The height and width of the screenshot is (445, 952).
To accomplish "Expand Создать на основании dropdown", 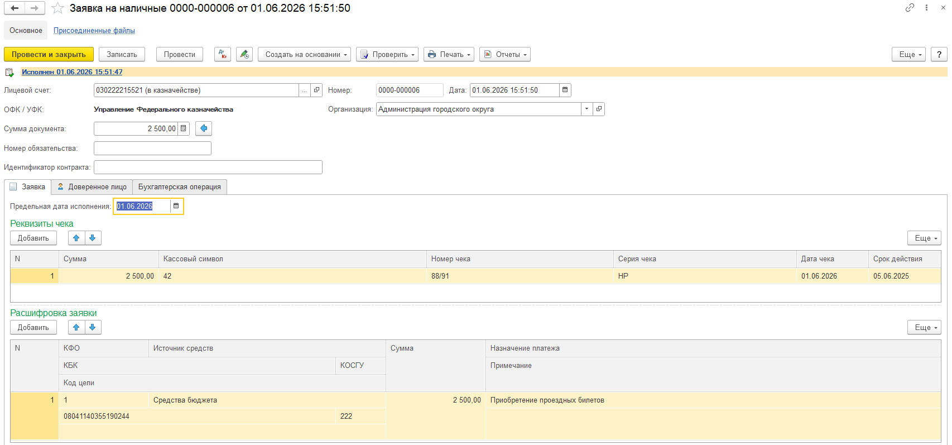I will [304, 54].
